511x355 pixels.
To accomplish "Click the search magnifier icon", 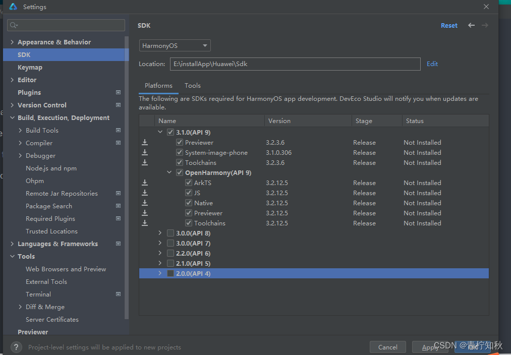I will coord(14,25).
